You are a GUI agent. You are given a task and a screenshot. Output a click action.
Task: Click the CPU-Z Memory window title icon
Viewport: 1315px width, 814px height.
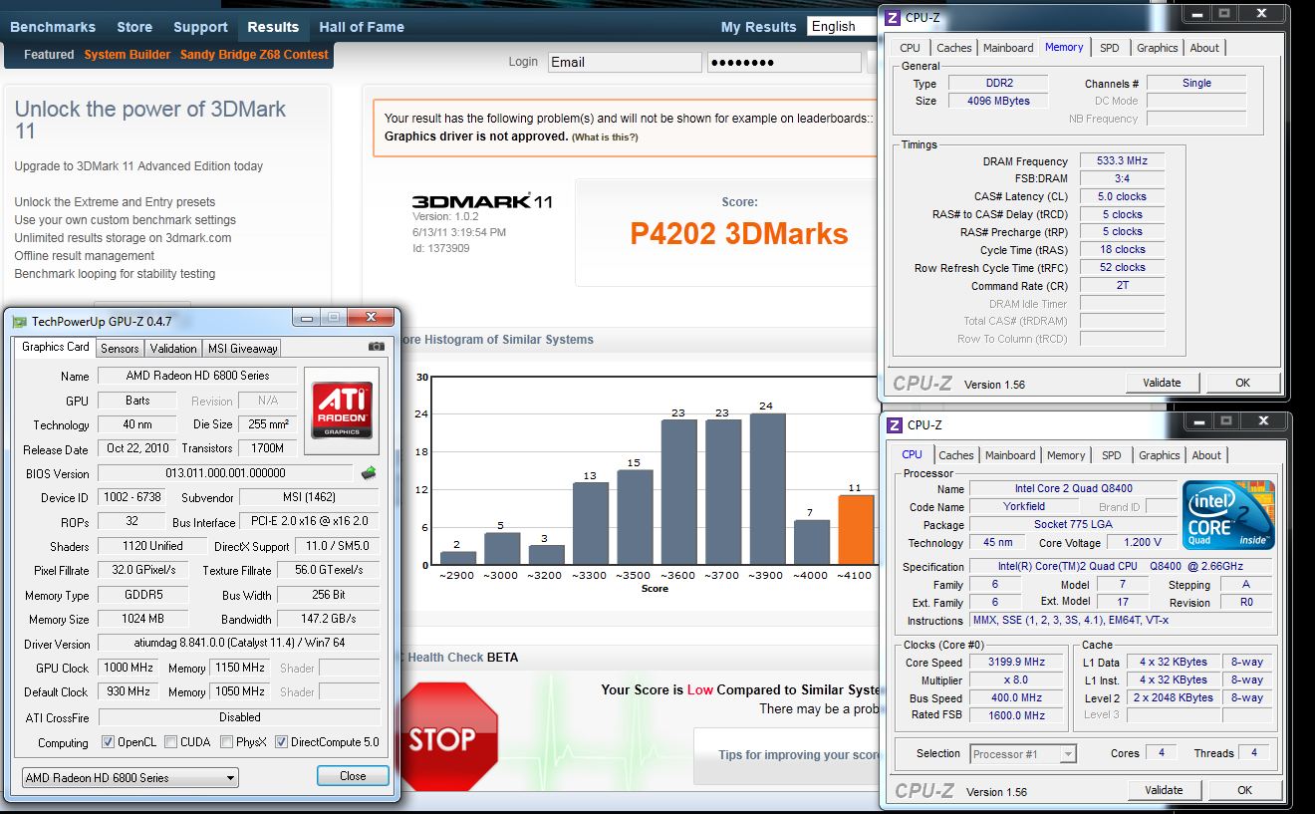895,17
